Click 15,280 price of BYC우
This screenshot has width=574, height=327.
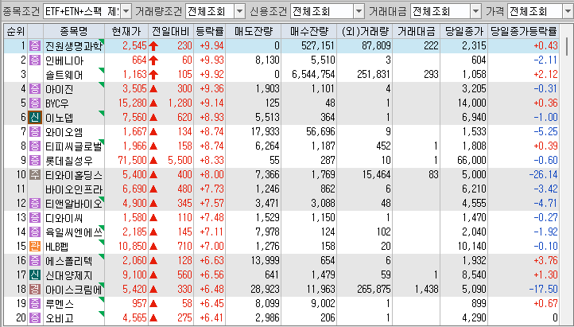[x=132, y=103]
